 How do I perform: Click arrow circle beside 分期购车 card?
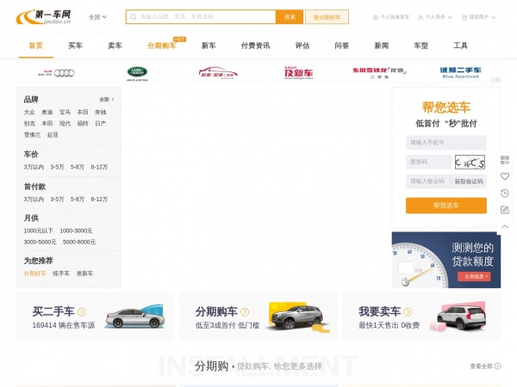[x=245, y=311]
